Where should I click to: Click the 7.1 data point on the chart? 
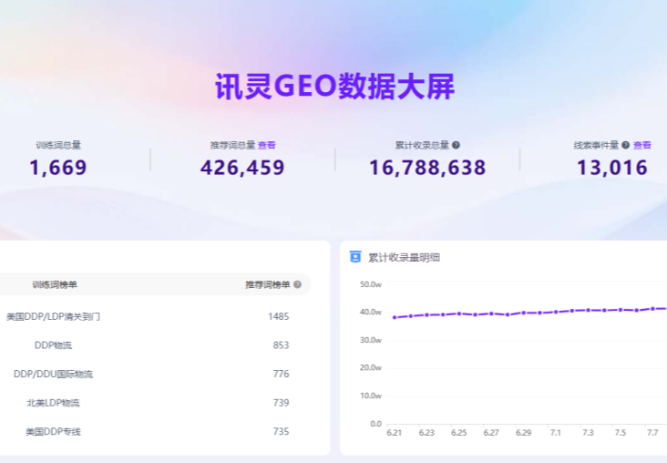[x=556, y=312]
